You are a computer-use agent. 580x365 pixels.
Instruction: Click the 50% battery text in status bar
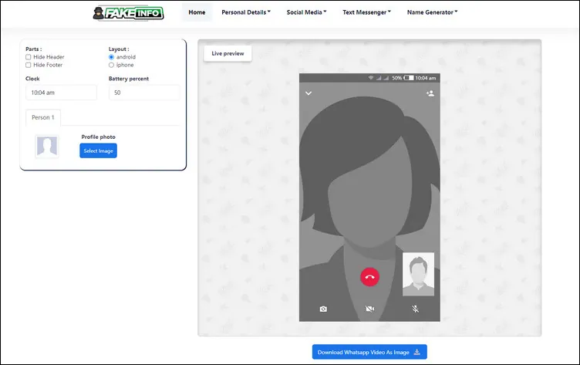pos(397,78)
